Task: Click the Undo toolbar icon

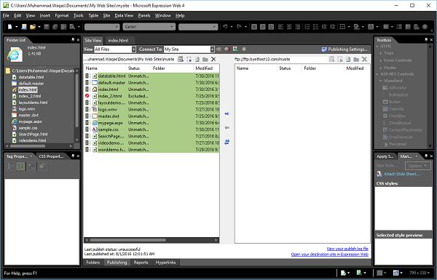Action: coord(225,27)
